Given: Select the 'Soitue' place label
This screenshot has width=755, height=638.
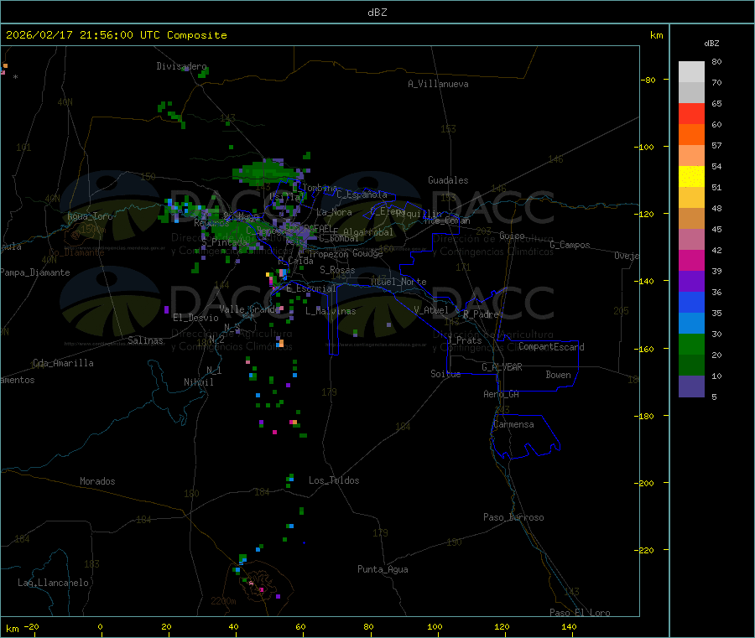Looking at the screenshot, I should click(445, 374).
